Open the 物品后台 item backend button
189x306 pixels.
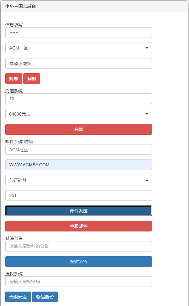[x=45, y=297]
